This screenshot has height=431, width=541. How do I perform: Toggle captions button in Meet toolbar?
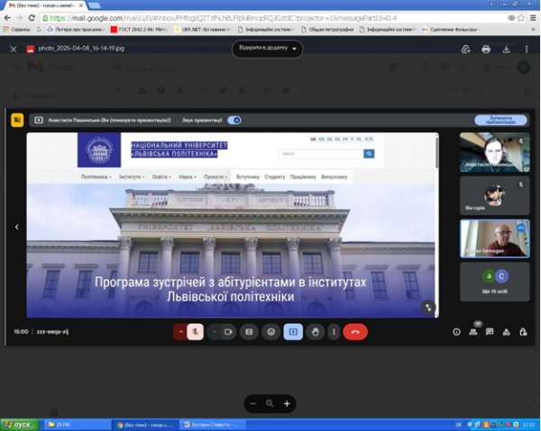(x=249, y=332)
